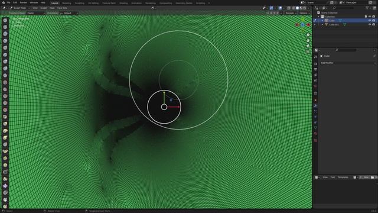The width and height of the screenshot is (378, 213).
Task: Toggle Z axis symmetry
Action: [278, 13]
